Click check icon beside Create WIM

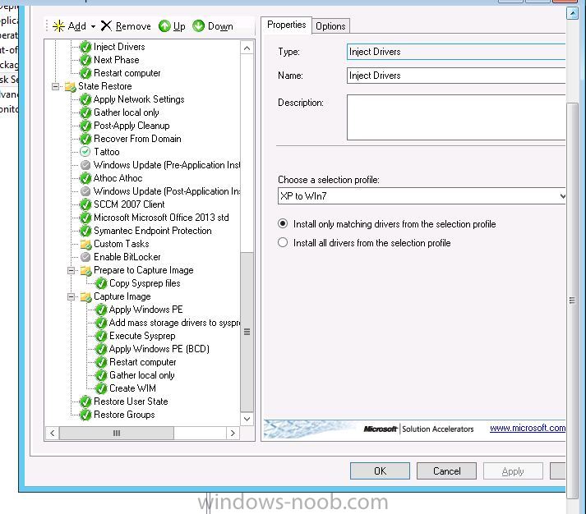(x=101, y=388)
